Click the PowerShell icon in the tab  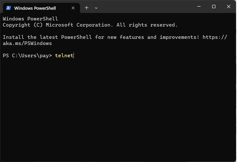8,8
